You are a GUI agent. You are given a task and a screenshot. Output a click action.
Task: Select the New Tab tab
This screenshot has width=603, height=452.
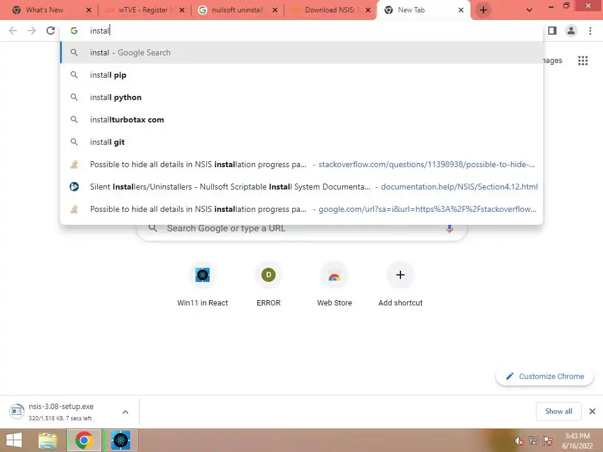(x=422, y=10)
